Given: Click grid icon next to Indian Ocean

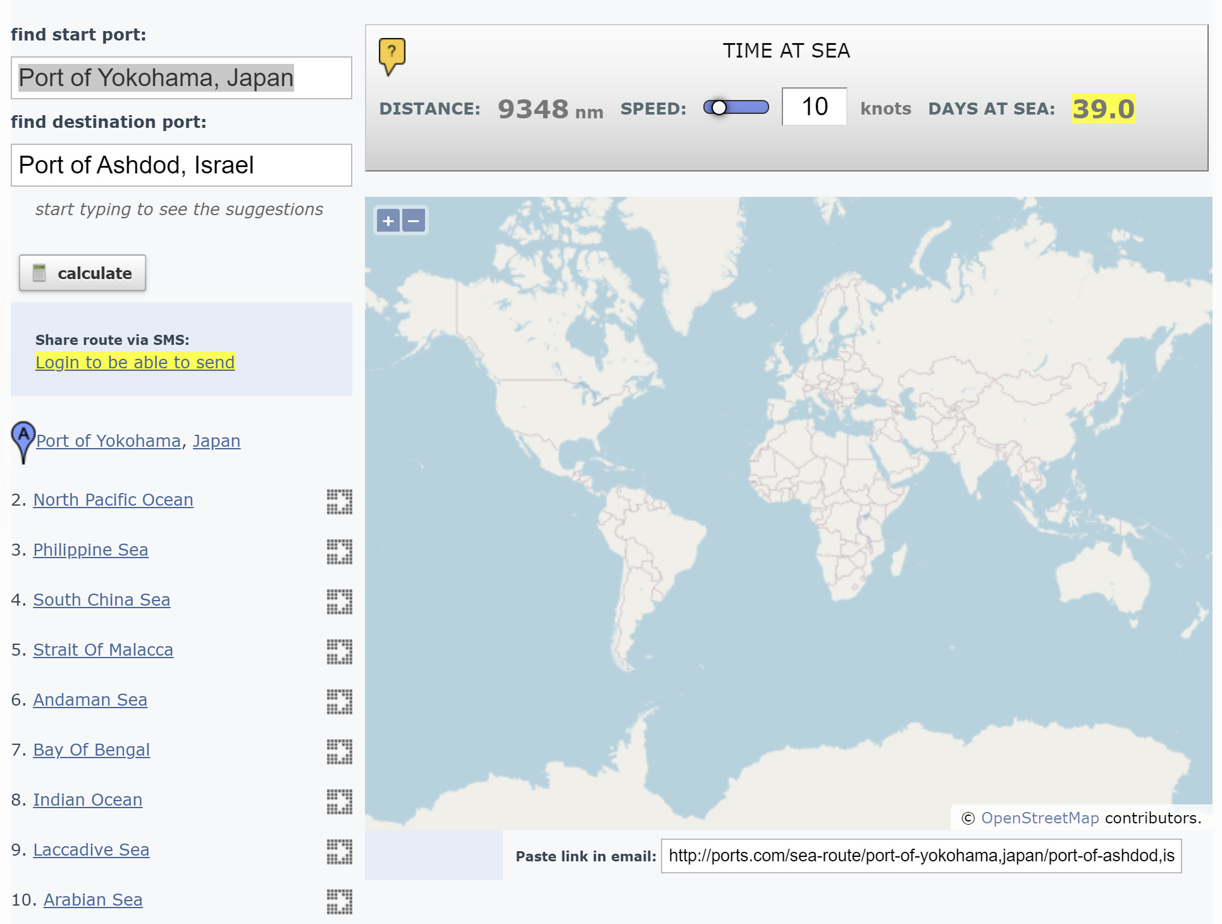Looking at the screenshot, I should tap(339, 801).
